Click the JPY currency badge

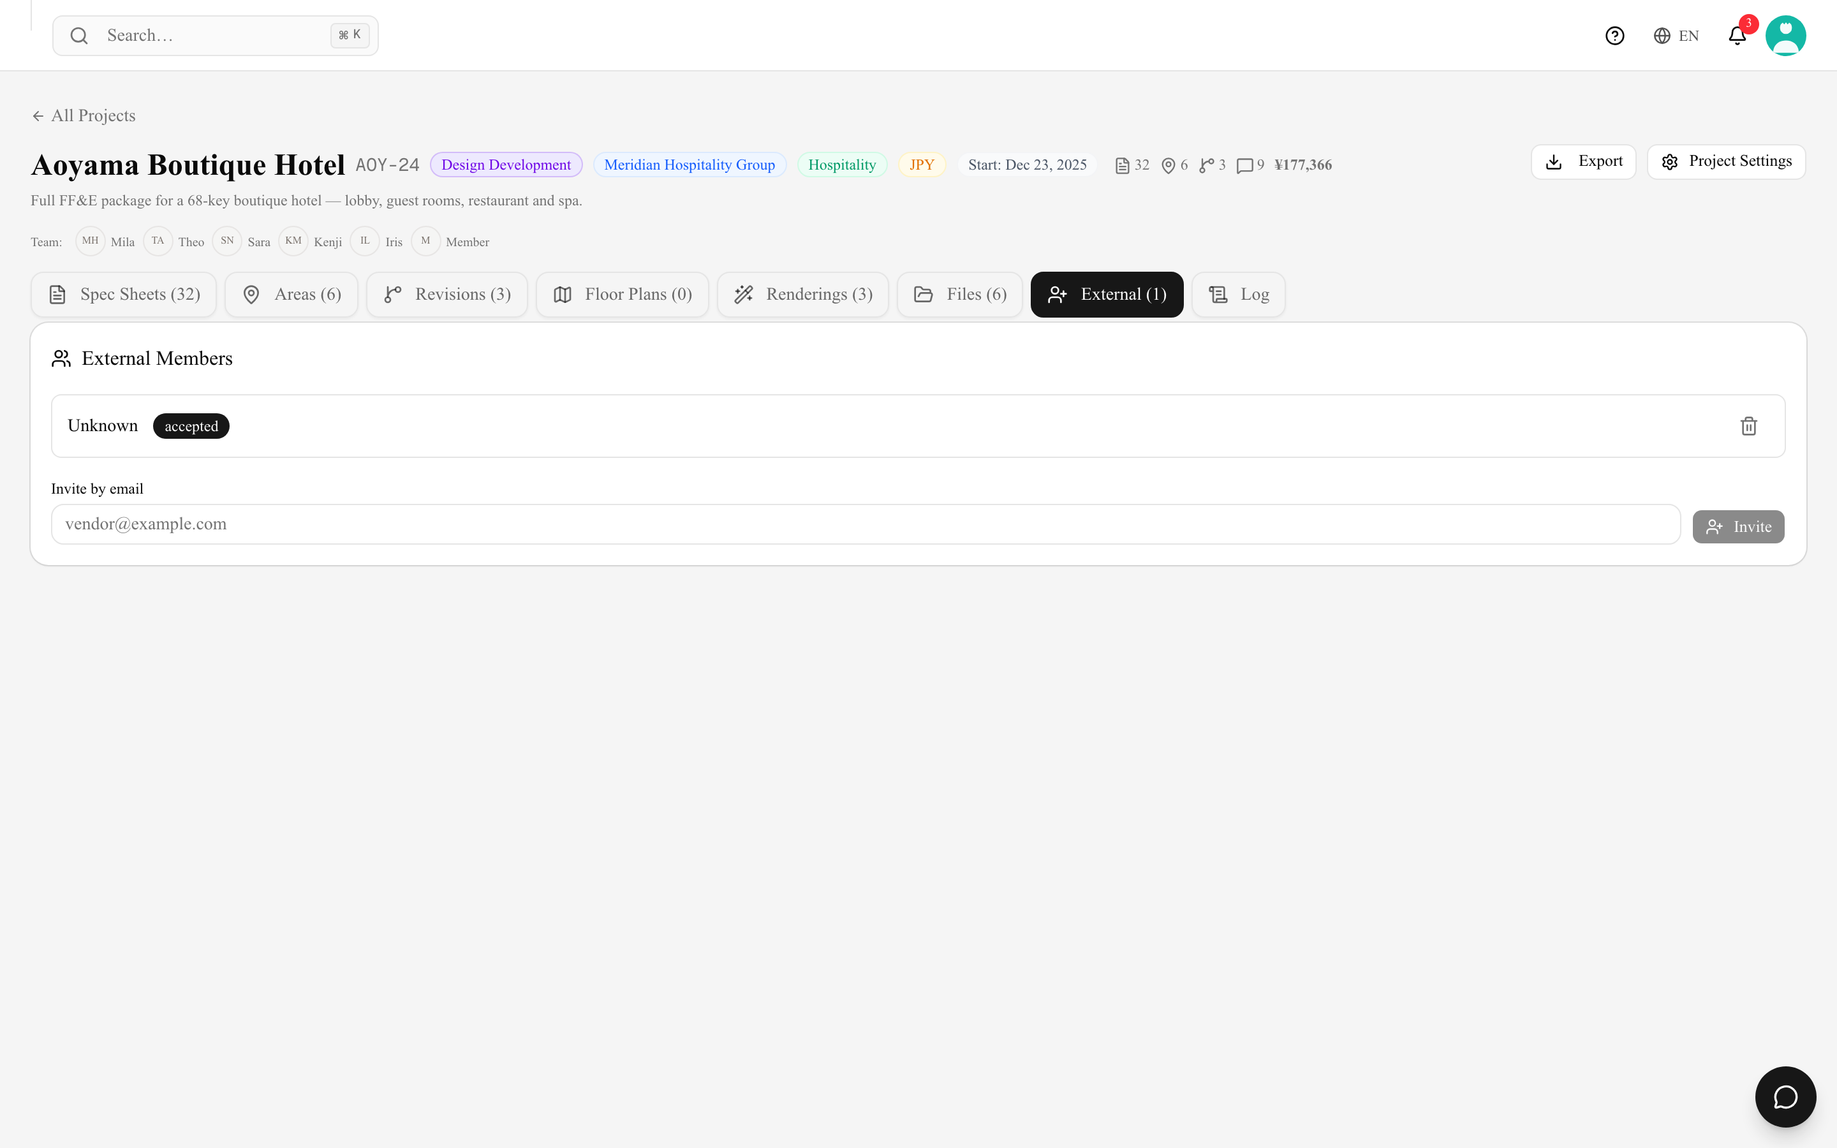click(922, 165)
